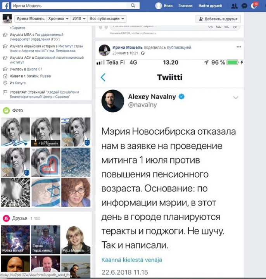This screenshot has height=279, width=266.
Task: Go to Главная in top navigation
Action: 185,6
